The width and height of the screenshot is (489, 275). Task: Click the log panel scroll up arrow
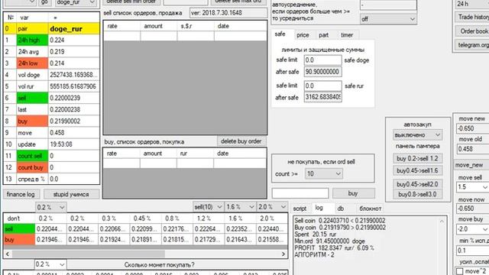coord(442,222)
